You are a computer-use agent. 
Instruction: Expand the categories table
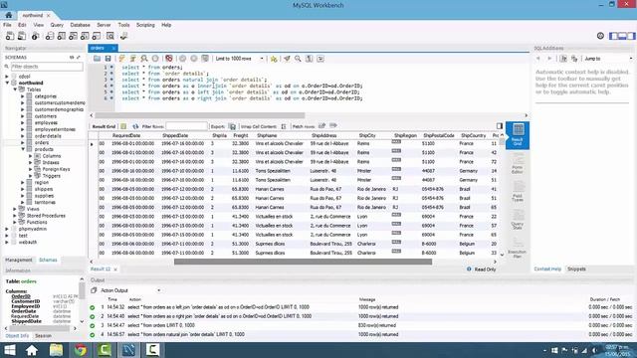(x=23, y=96)
